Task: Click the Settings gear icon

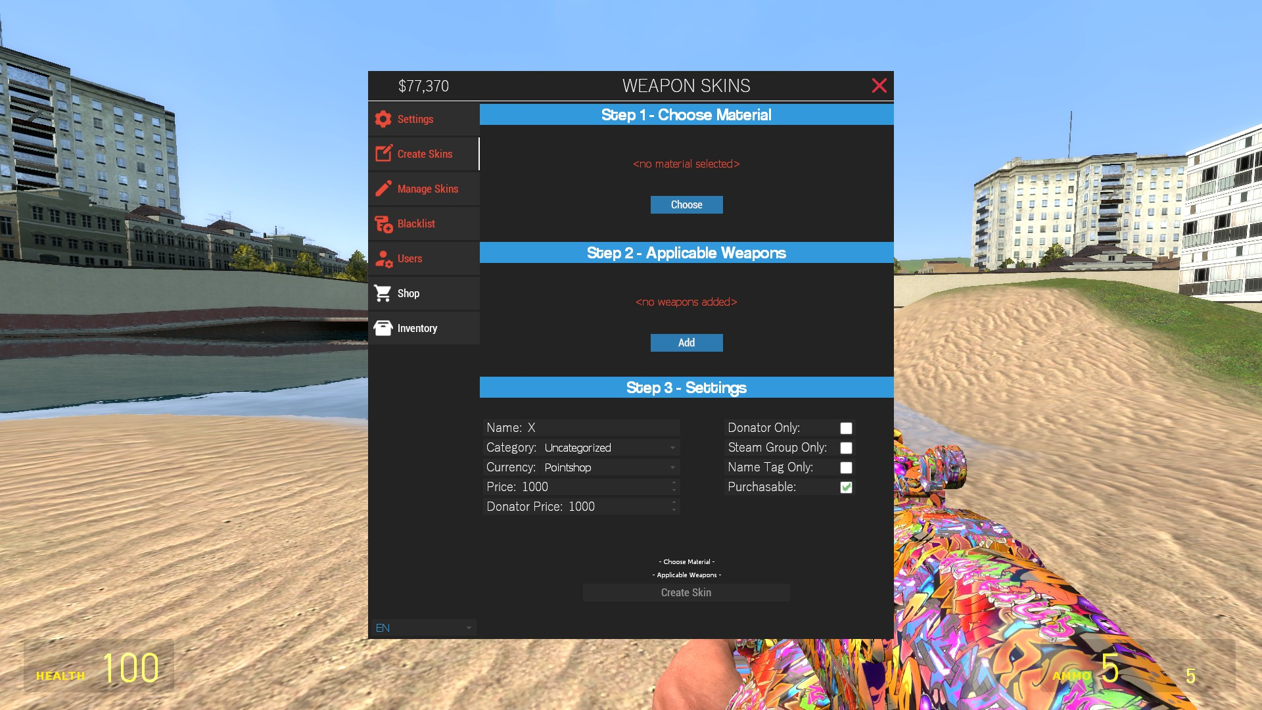Action: click(x=383, y=119)
